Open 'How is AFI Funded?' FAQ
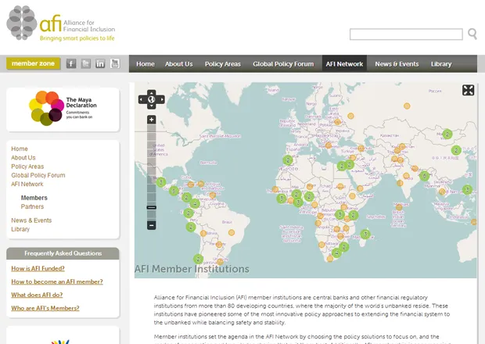Screen dimensions: 485x344 [x=38, y=269]
